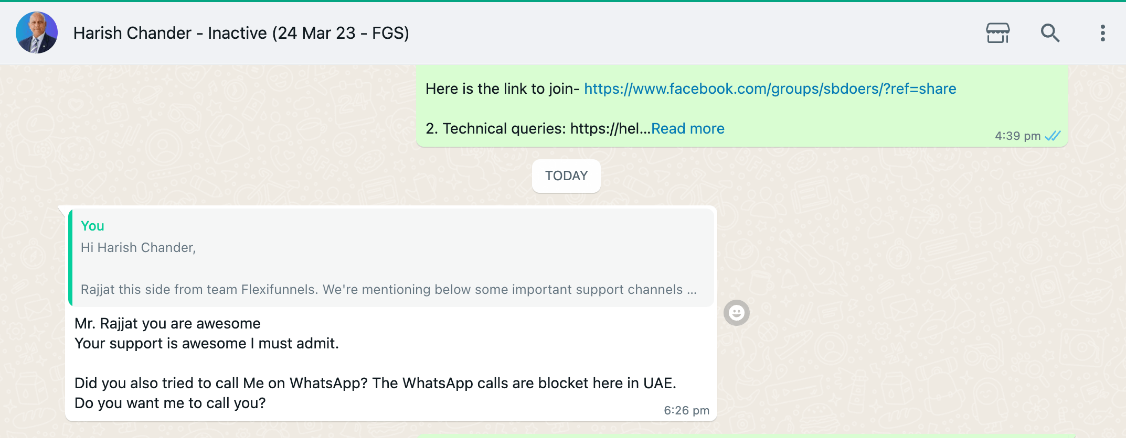The image size is (1126, 438).
Task: Open the three-dot chat menu
Action: coord(1102,33)
